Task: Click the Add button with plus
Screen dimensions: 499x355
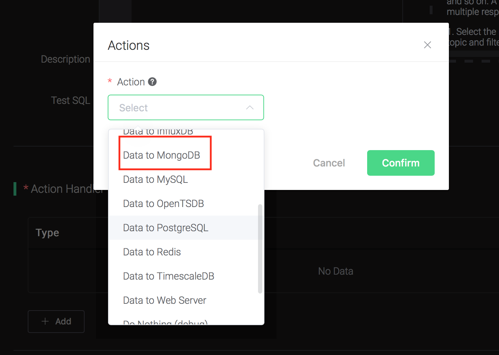Action: point(56,321)
